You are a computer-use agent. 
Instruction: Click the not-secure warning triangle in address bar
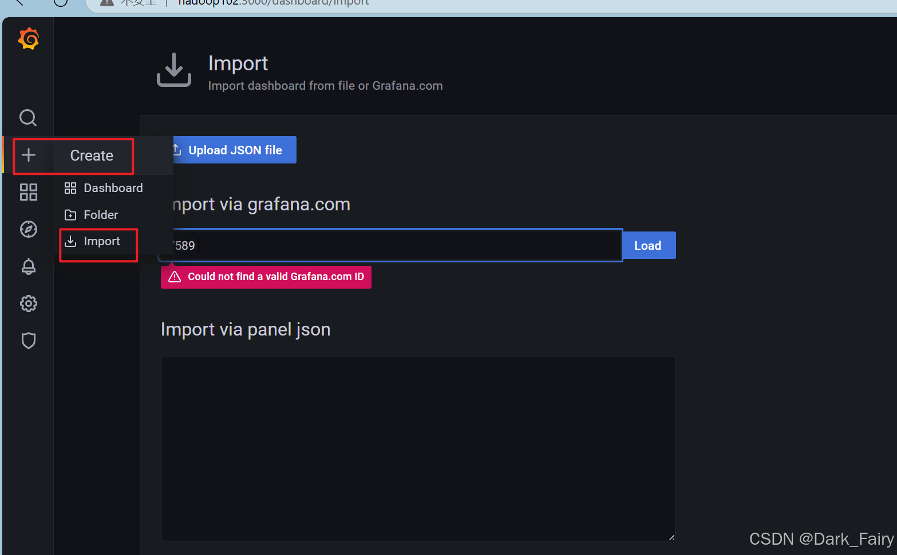107,2
